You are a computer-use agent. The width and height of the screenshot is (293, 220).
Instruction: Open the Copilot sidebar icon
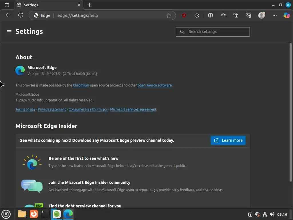tap(286, 15)
